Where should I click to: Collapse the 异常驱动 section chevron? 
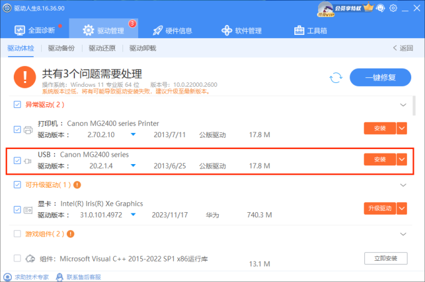[403, 105]
